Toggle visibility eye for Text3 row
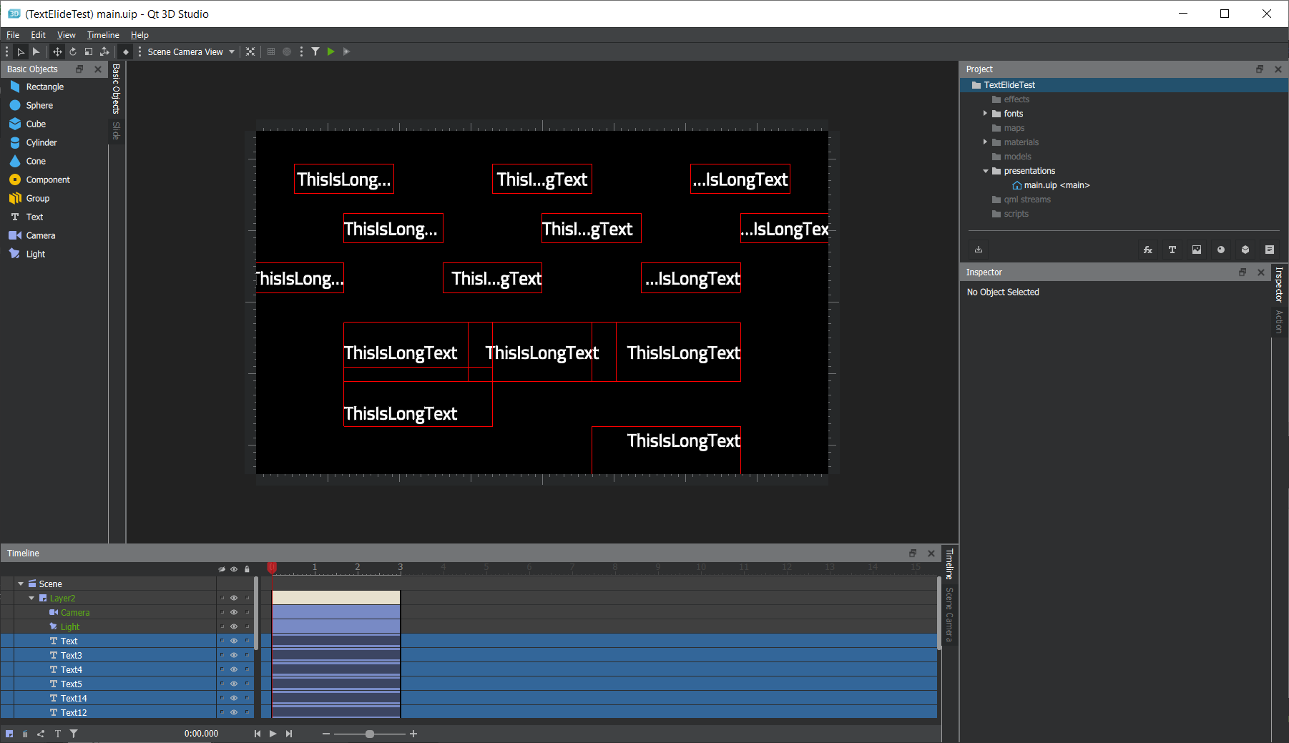 point(234,655)
